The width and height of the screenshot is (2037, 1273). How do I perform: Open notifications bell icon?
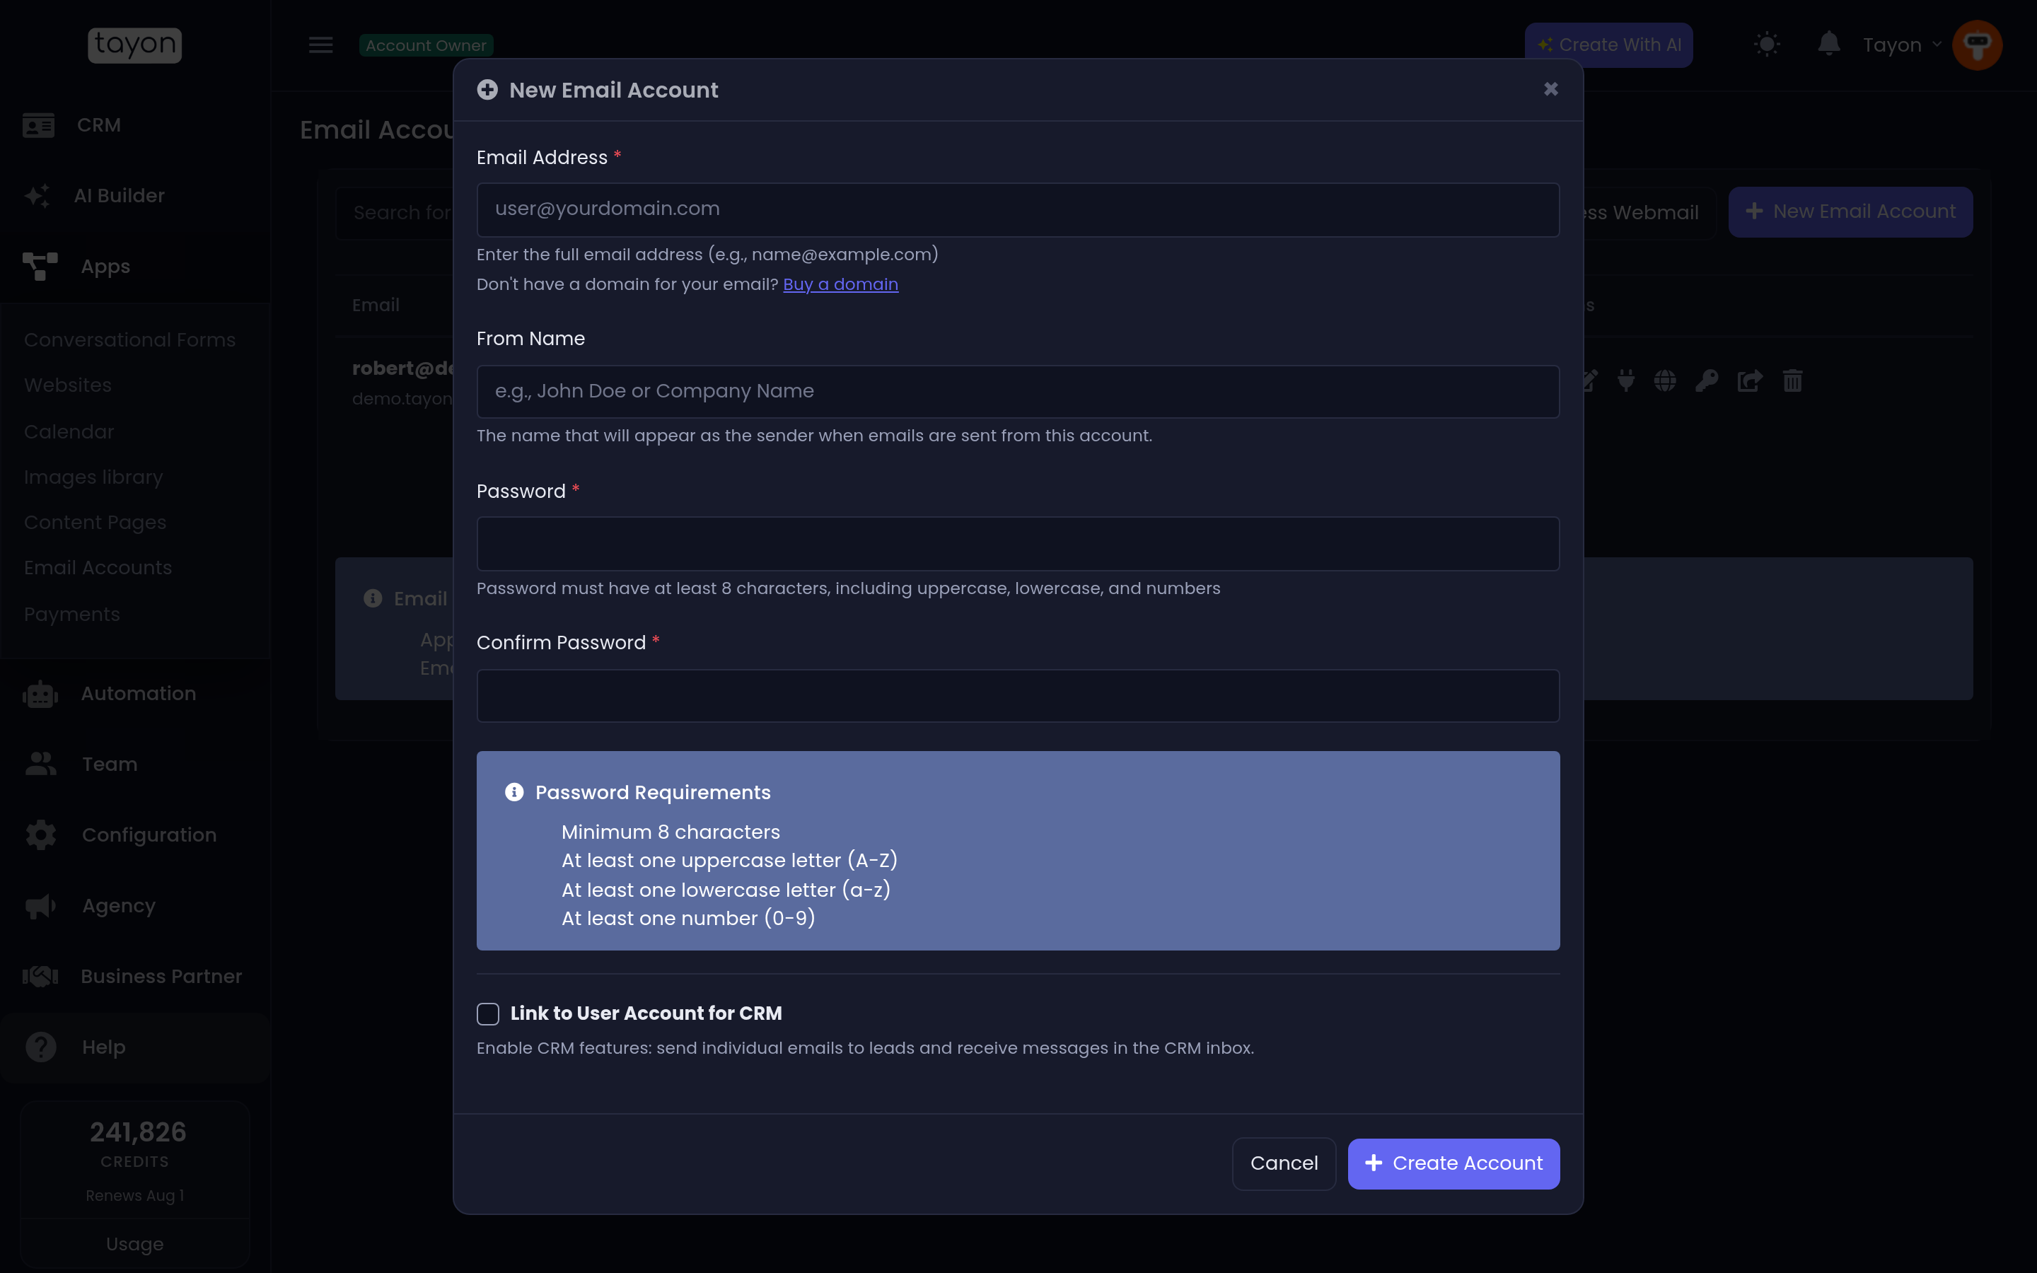(x=1828, y=44)
